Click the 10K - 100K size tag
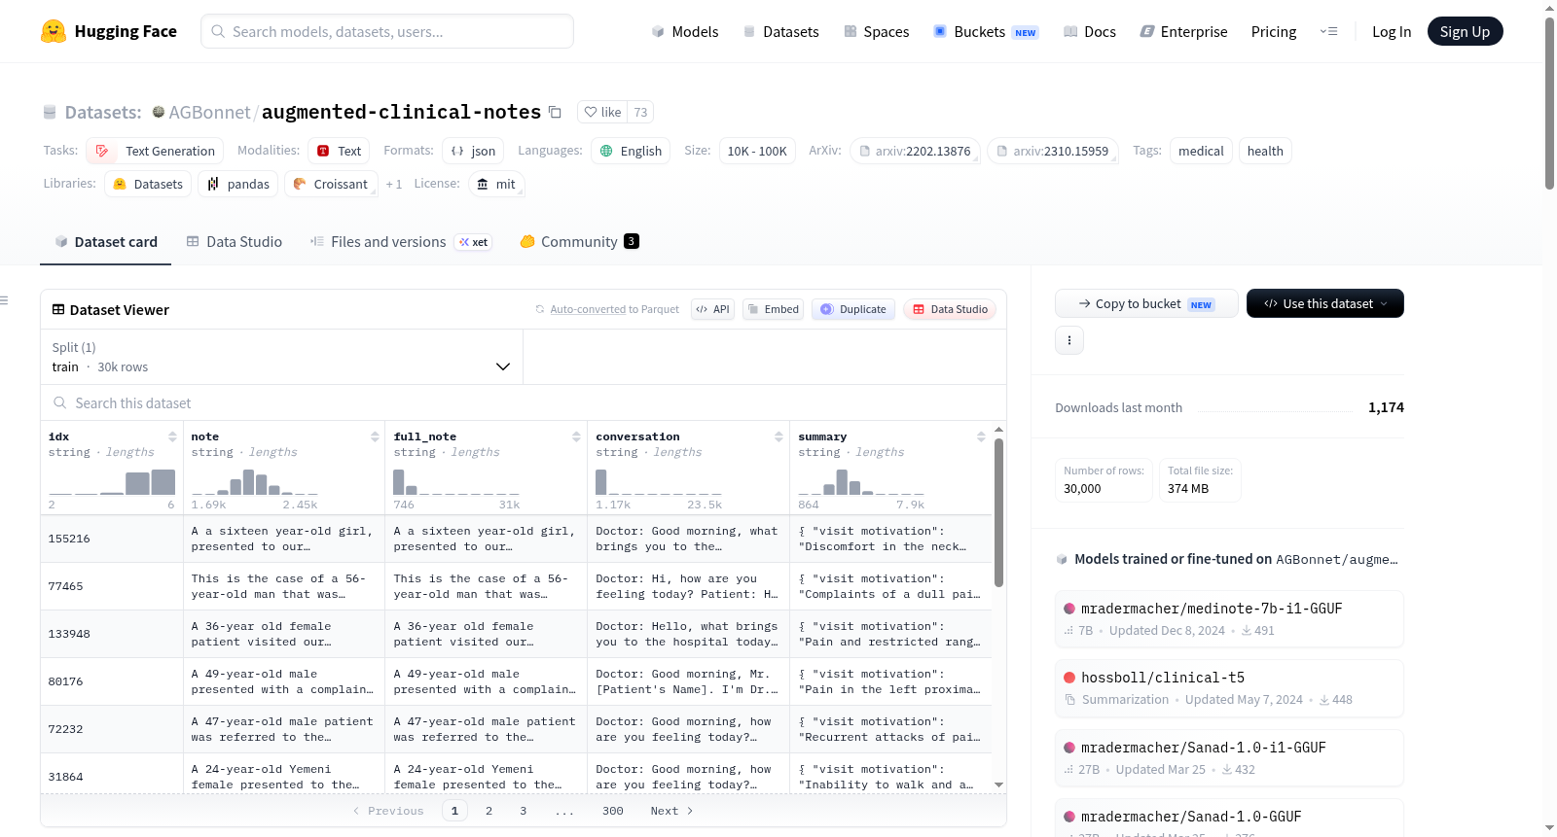 point(757,151)
